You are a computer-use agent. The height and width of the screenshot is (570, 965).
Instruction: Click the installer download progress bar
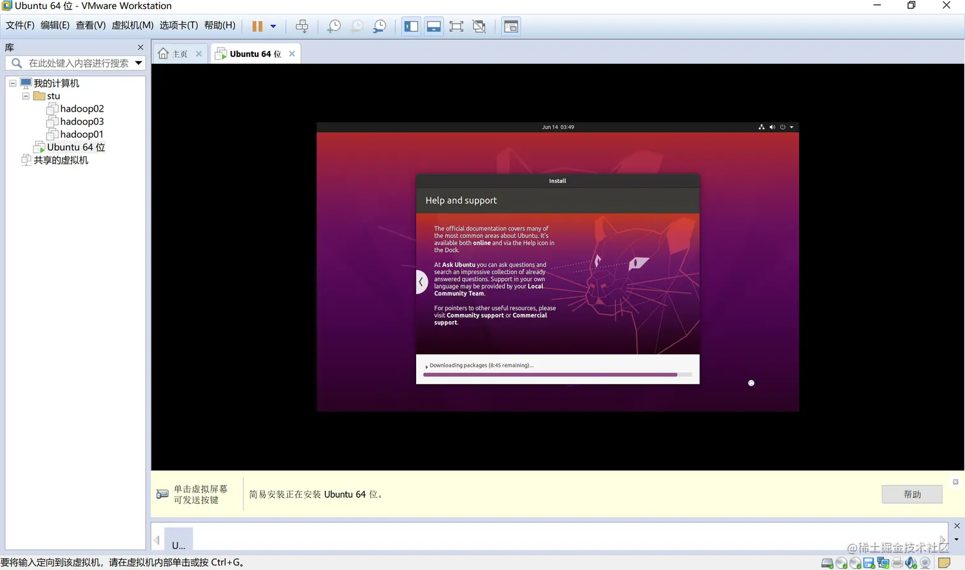[557, 375]
